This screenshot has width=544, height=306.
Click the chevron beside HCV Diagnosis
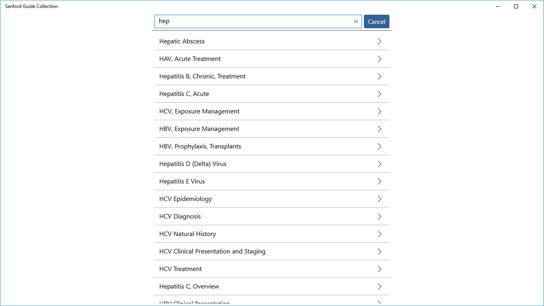click(379, 216)
